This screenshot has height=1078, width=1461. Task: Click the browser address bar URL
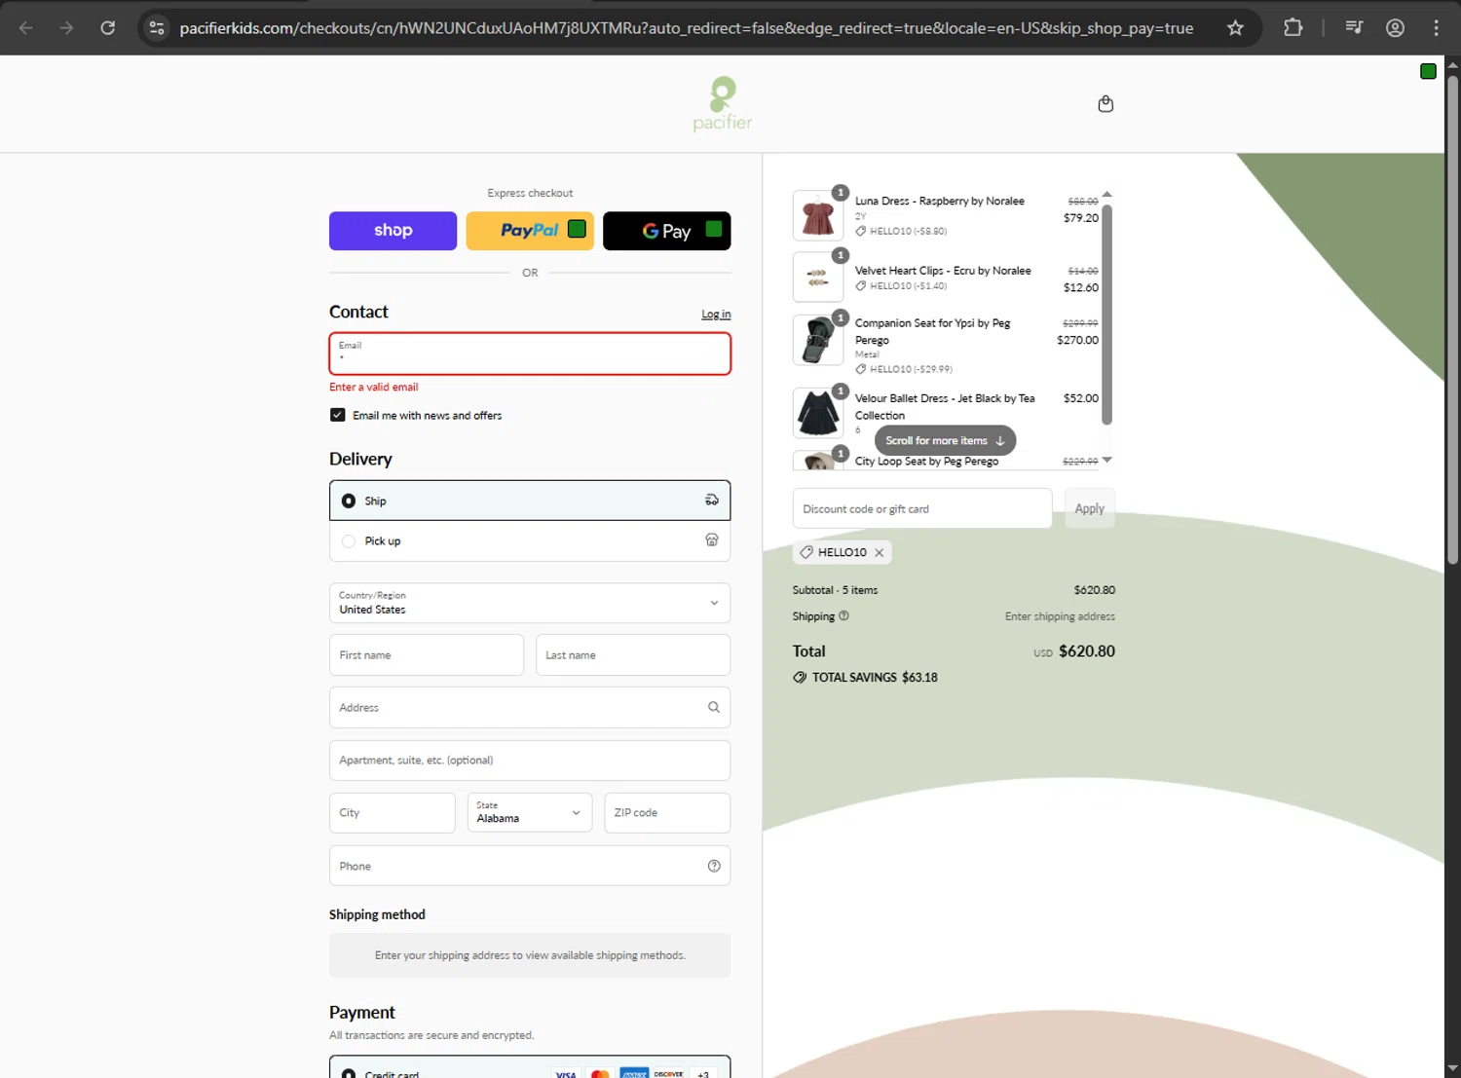[687, 28]
